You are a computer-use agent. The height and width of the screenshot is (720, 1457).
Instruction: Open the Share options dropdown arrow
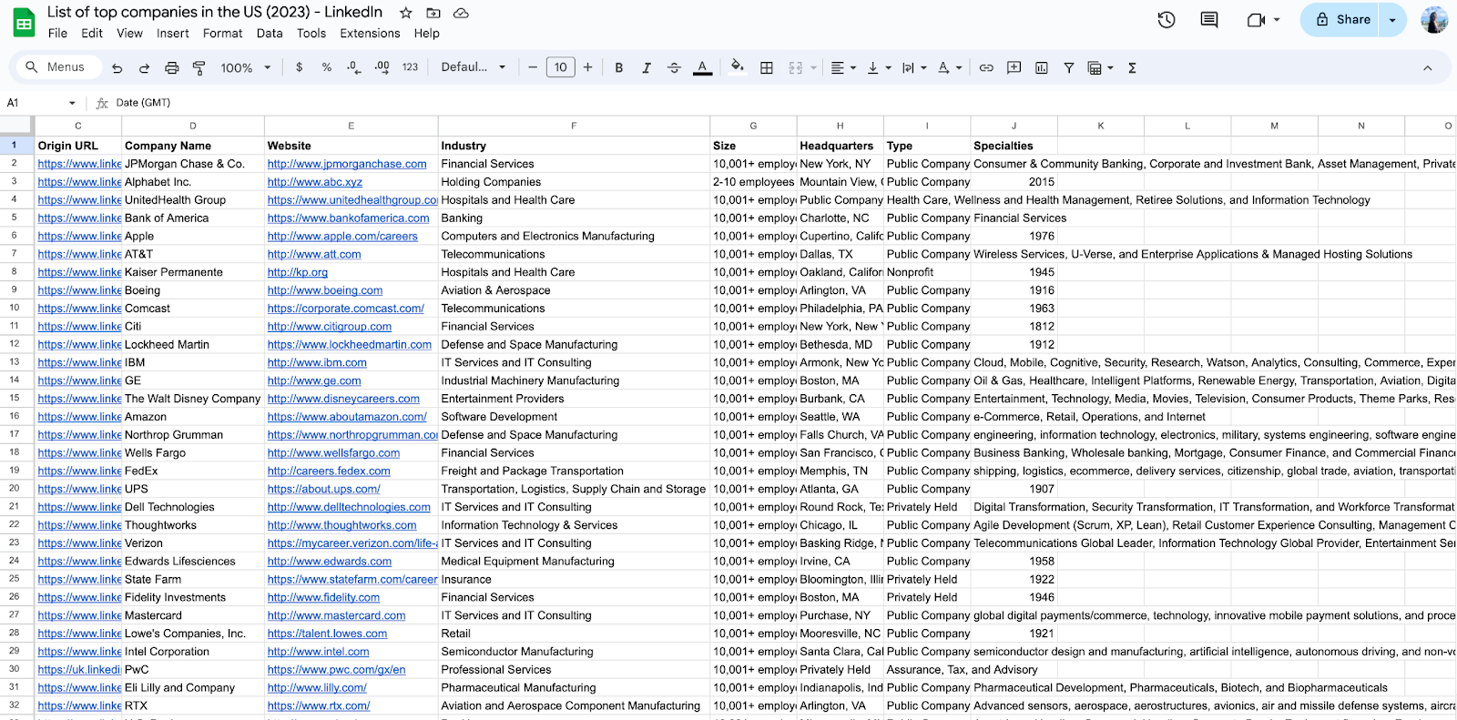click(x=1392, y=19)
